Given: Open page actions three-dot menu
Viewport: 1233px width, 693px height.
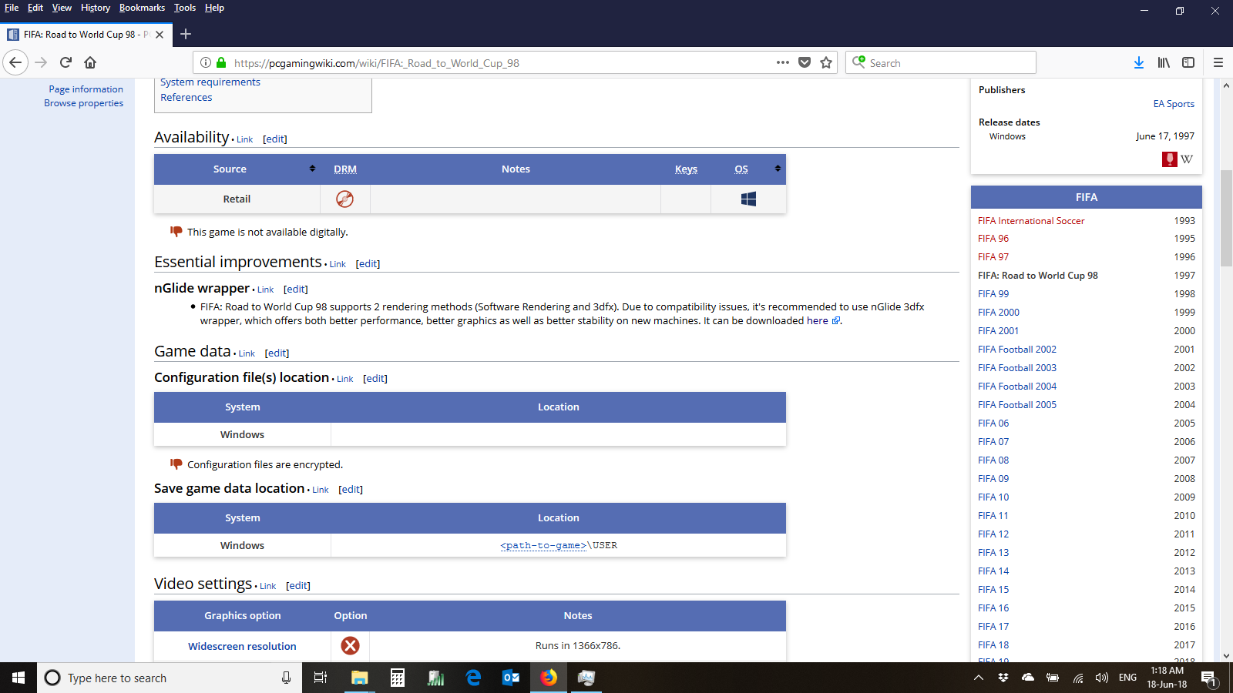Looking at the screenshot, I should tap(783, 63).
